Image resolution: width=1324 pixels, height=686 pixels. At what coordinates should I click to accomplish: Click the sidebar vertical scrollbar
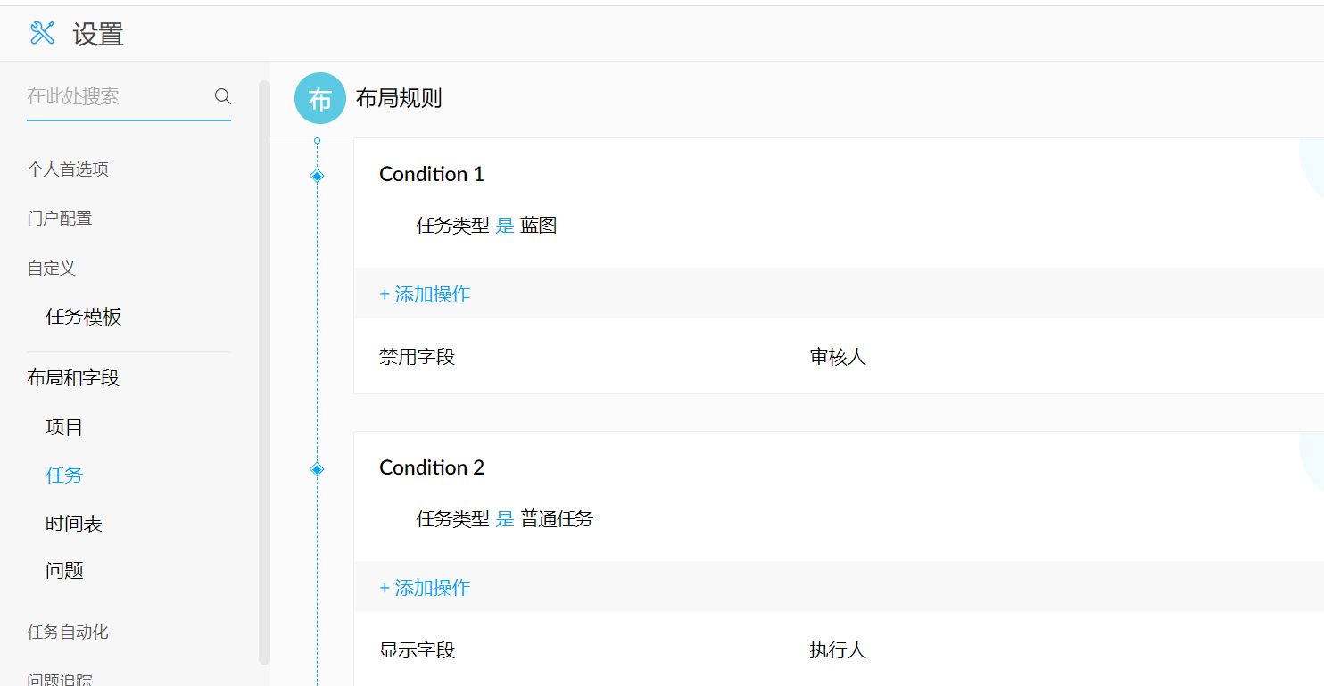tap(264, 357)
